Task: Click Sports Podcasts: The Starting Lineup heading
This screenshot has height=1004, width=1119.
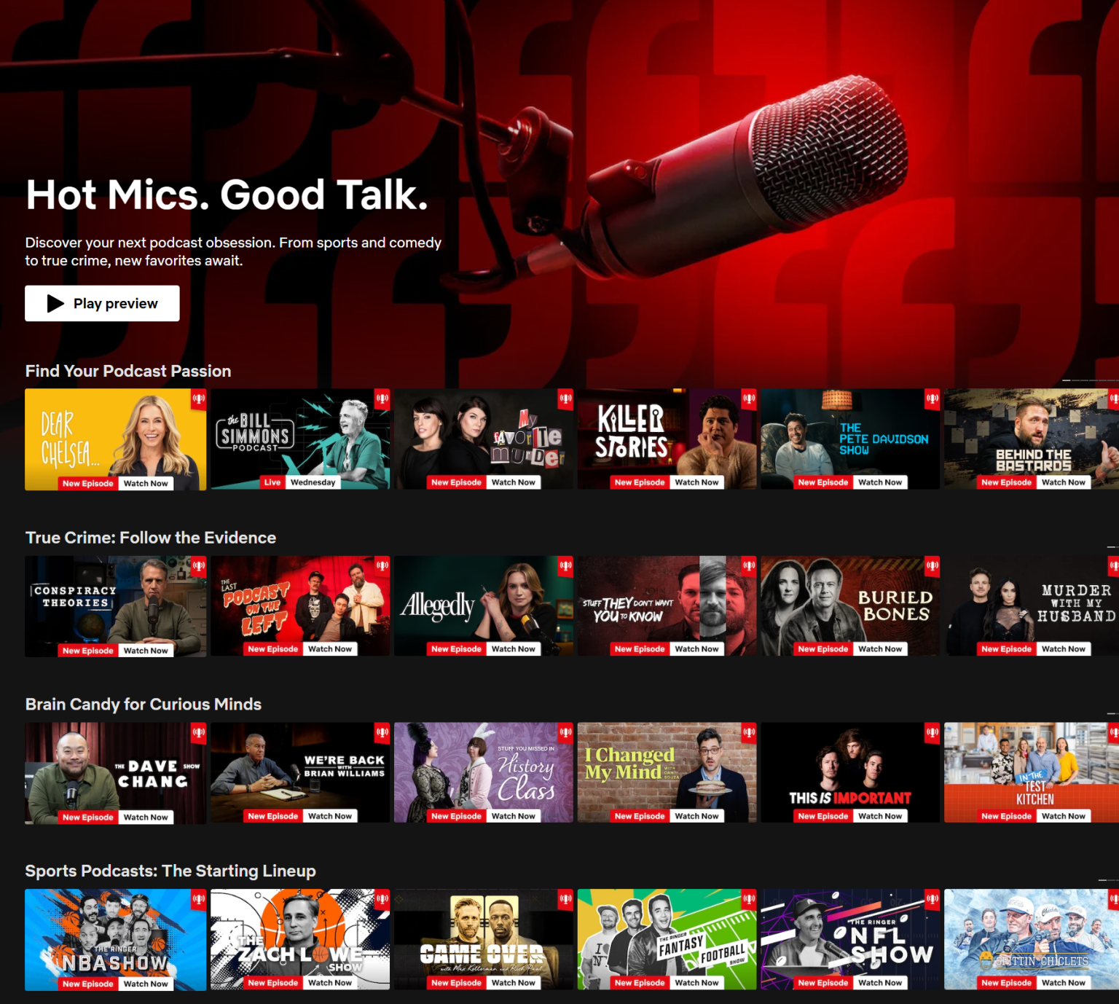Action: pos(170,871)
